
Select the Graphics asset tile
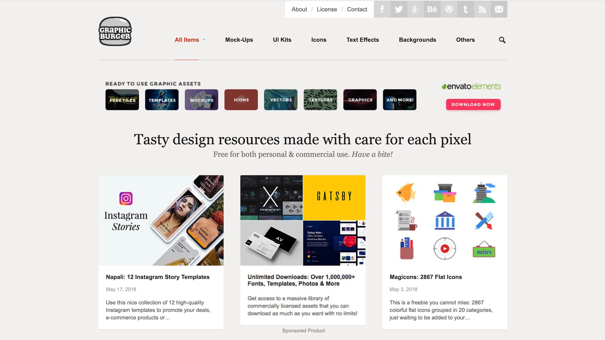[360, 100]
